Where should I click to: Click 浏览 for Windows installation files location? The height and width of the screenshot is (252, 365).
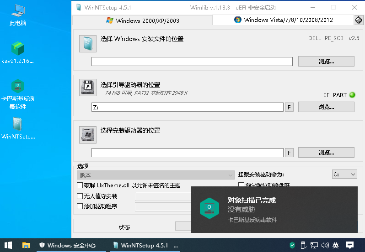[326, 62]
